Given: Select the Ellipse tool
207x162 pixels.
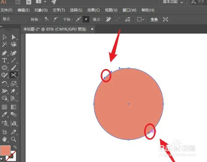Looking at the screenshot, I should (4, 68).
